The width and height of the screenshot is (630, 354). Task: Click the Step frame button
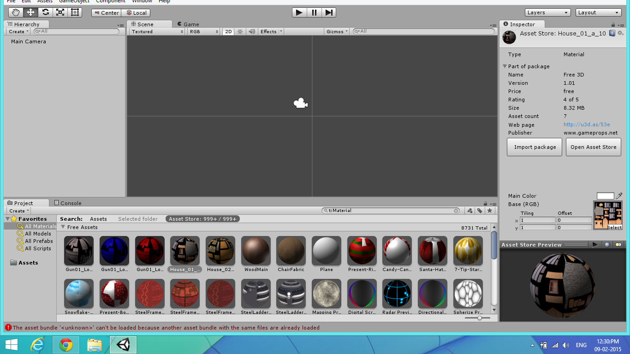[329, 12]
